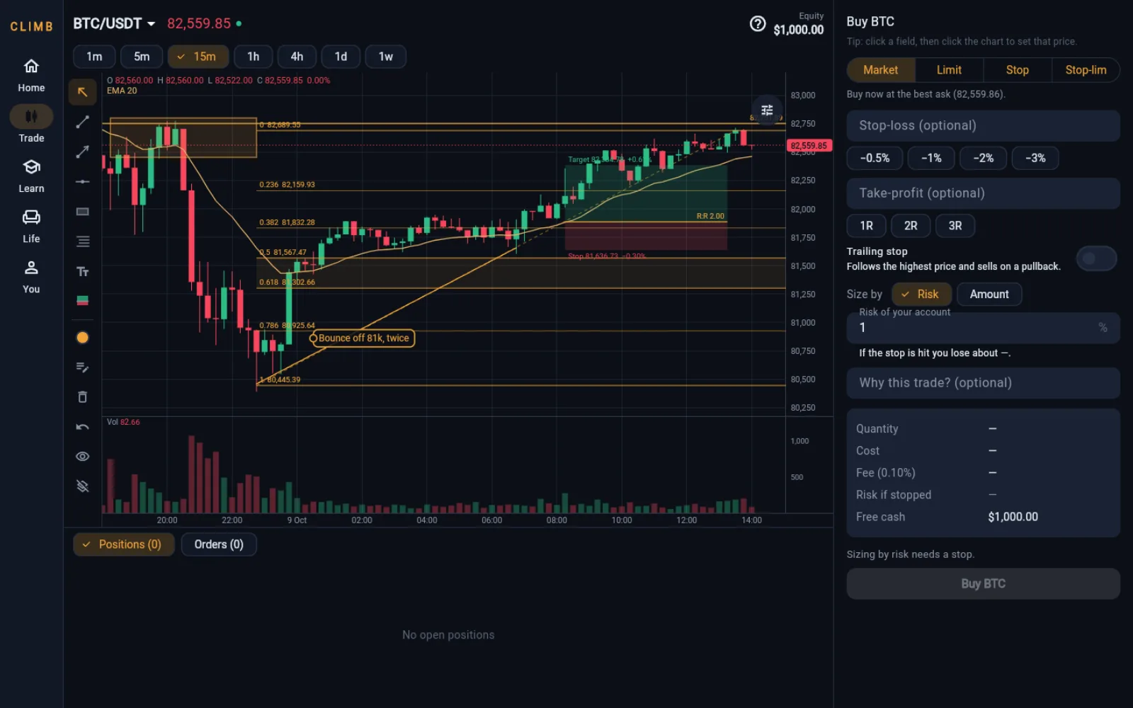This screenshot has width=1133, height=708.
Task: Click the Take-profit (optional) field
Action: [x=983, y=193]
